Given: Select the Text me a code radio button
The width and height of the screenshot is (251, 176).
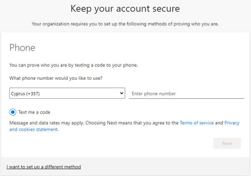Looking at the screenshot, I should pyautogui.click(x=13, y=112).
